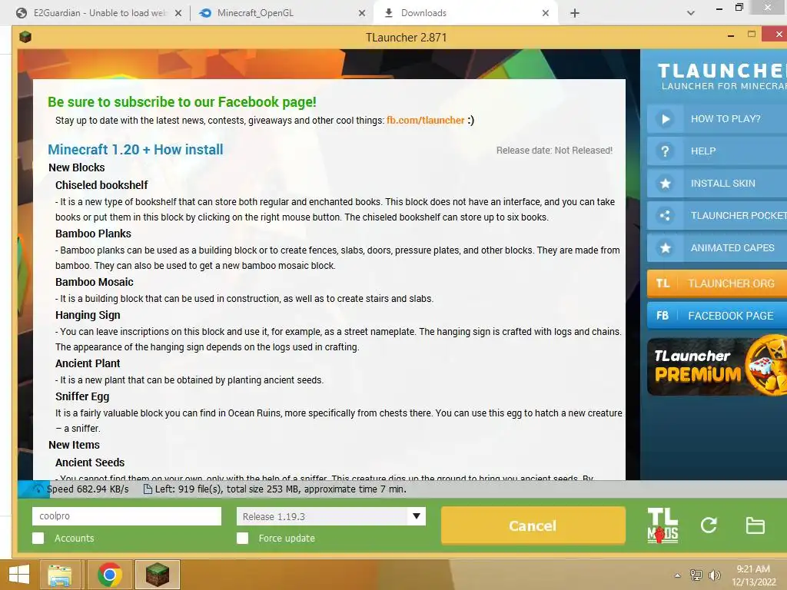The image size is (787, 590).
Task: Click 'Be sure to subscribe' Facebook heading
Action: tap(181, 102)
